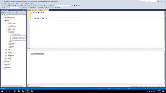This screenshot has width=166, height=93.
Task: Close the SQLQuery1.sql query tab
Action: (49, 10)
